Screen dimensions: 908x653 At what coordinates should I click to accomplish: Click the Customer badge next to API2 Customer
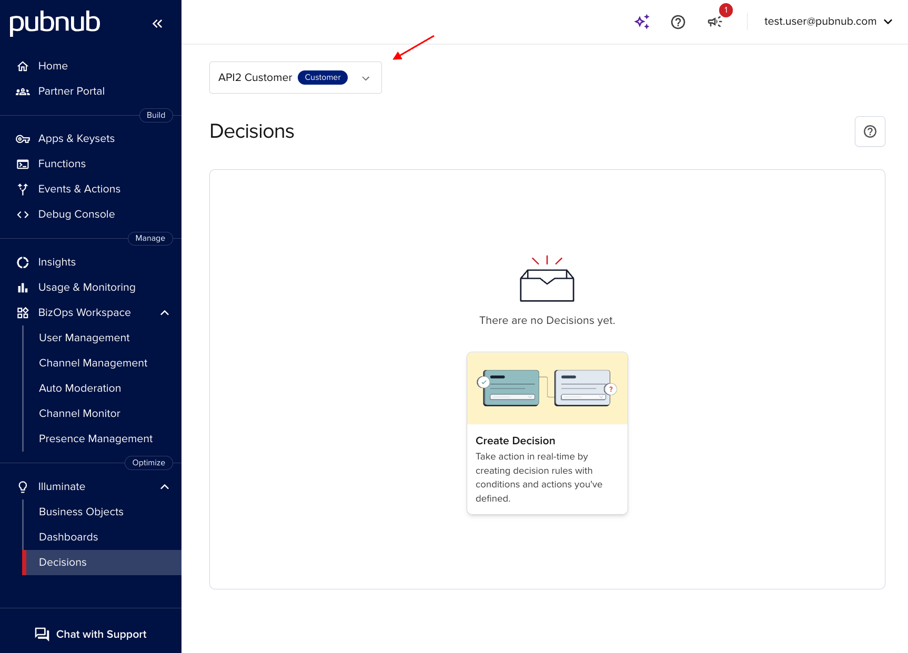[322, 77]
